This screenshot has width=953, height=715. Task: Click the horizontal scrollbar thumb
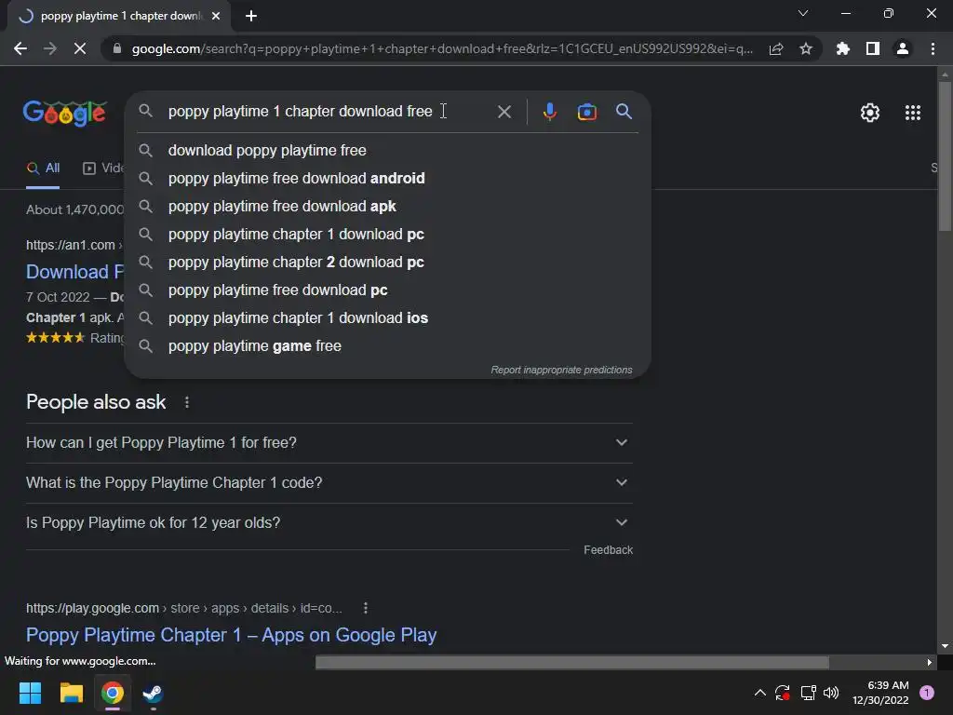tap(572, 662)
